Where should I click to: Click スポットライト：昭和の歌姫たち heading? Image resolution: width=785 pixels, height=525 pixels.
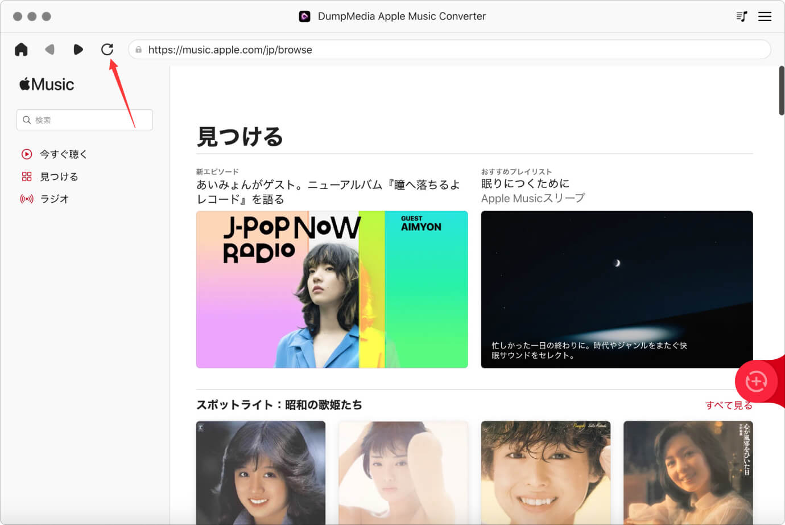pos(279,405)
